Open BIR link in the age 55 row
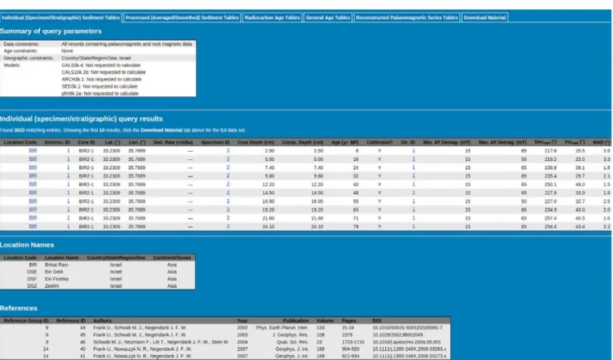 33,201
